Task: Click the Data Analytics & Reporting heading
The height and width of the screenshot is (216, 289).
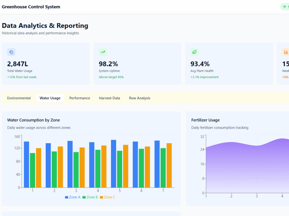Action: pos(45,26)
